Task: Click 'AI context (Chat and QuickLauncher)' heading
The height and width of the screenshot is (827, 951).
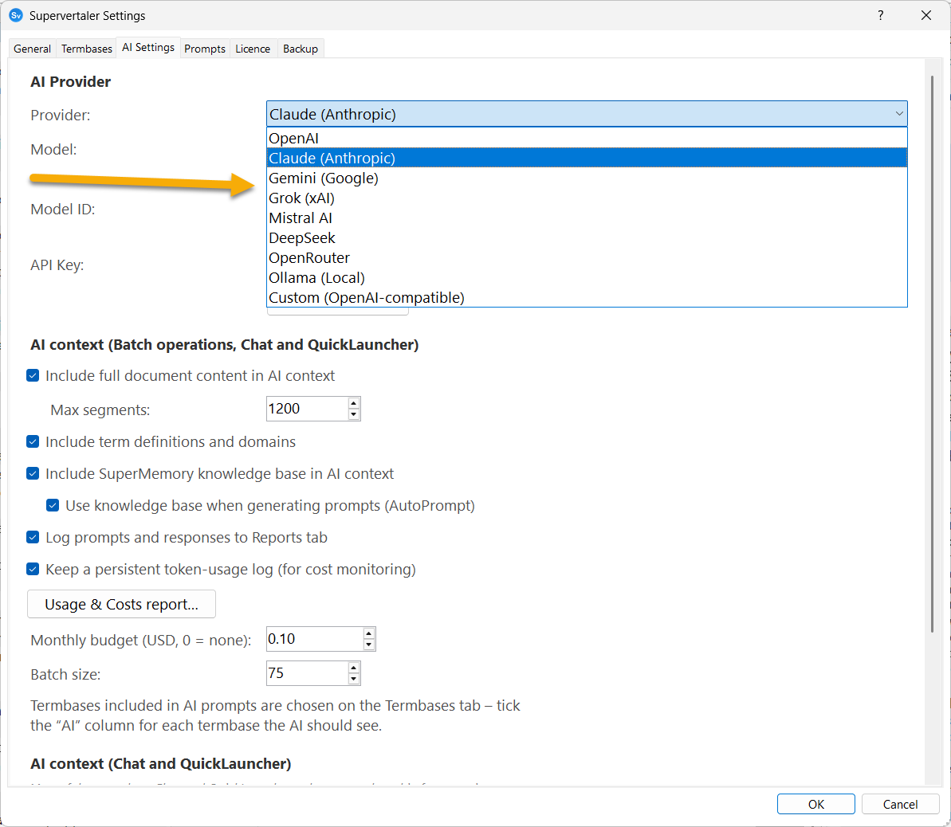Action: click(x=161, y=764)
